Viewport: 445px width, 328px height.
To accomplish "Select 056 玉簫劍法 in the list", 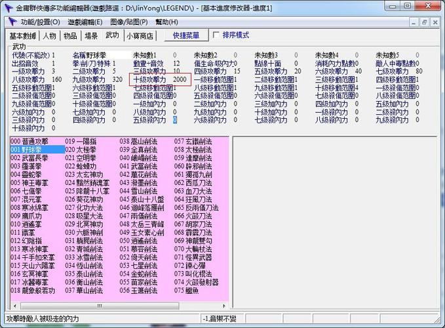I will click(x=138, y=291).
